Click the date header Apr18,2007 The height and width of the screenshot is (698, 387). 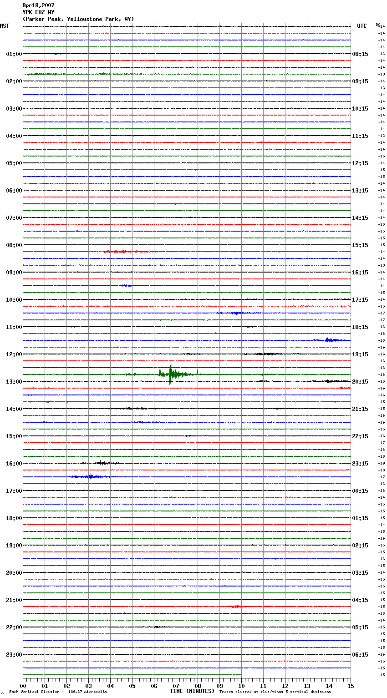(x=38, y=5)
